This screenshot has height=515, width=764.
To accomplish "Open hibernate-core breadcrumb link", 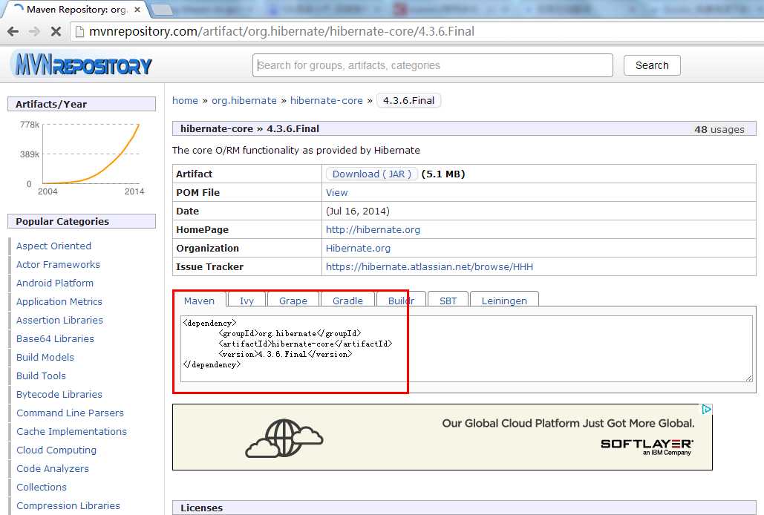I will (x=327, y=101).
